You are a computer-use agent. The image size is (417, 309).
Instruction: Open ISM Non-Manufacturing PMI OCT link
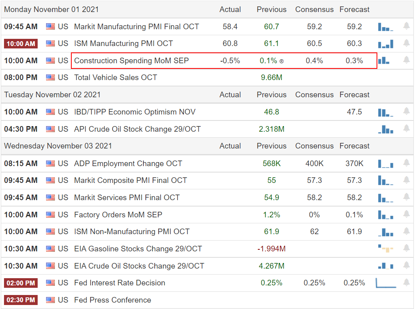(132, 232)
